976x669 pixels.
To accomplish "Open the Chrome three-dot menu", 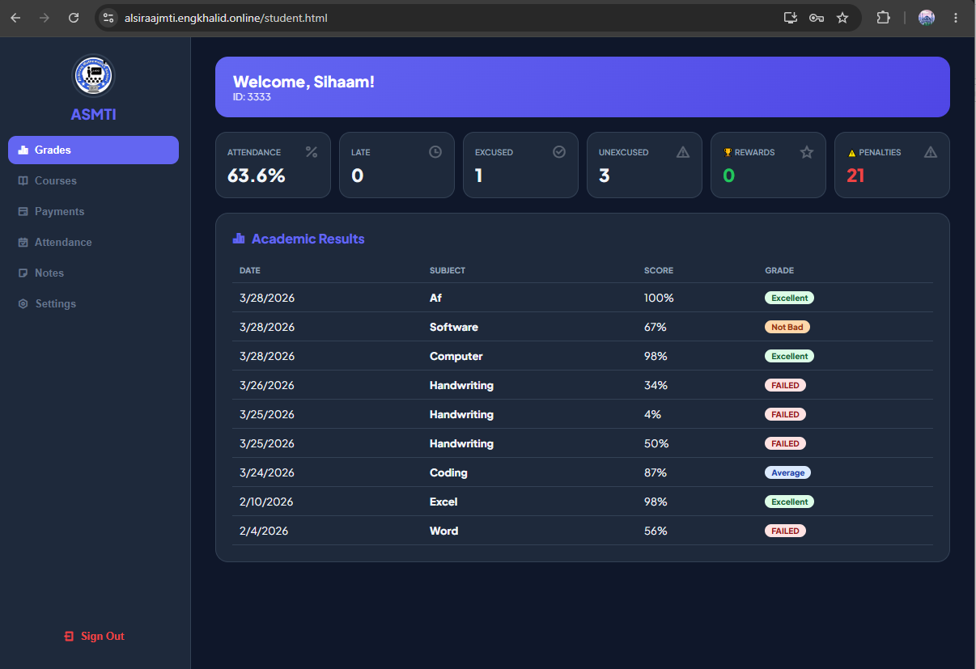I will pos(956,18).
